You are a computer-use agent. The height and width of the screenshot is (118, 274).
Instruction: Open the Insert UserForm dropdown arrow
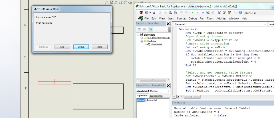tap(150, 13)
